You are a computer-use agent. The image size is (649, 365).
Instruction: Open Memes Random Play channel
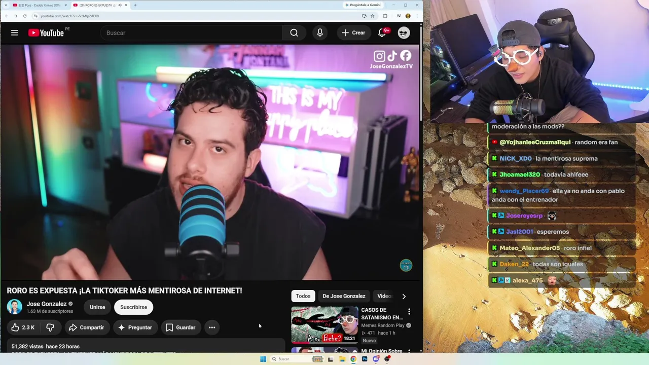point(383,325)
